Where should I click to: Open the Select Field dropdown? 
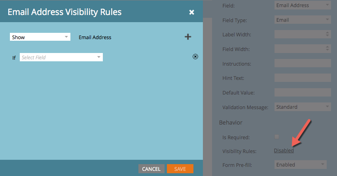pos(61,57)
